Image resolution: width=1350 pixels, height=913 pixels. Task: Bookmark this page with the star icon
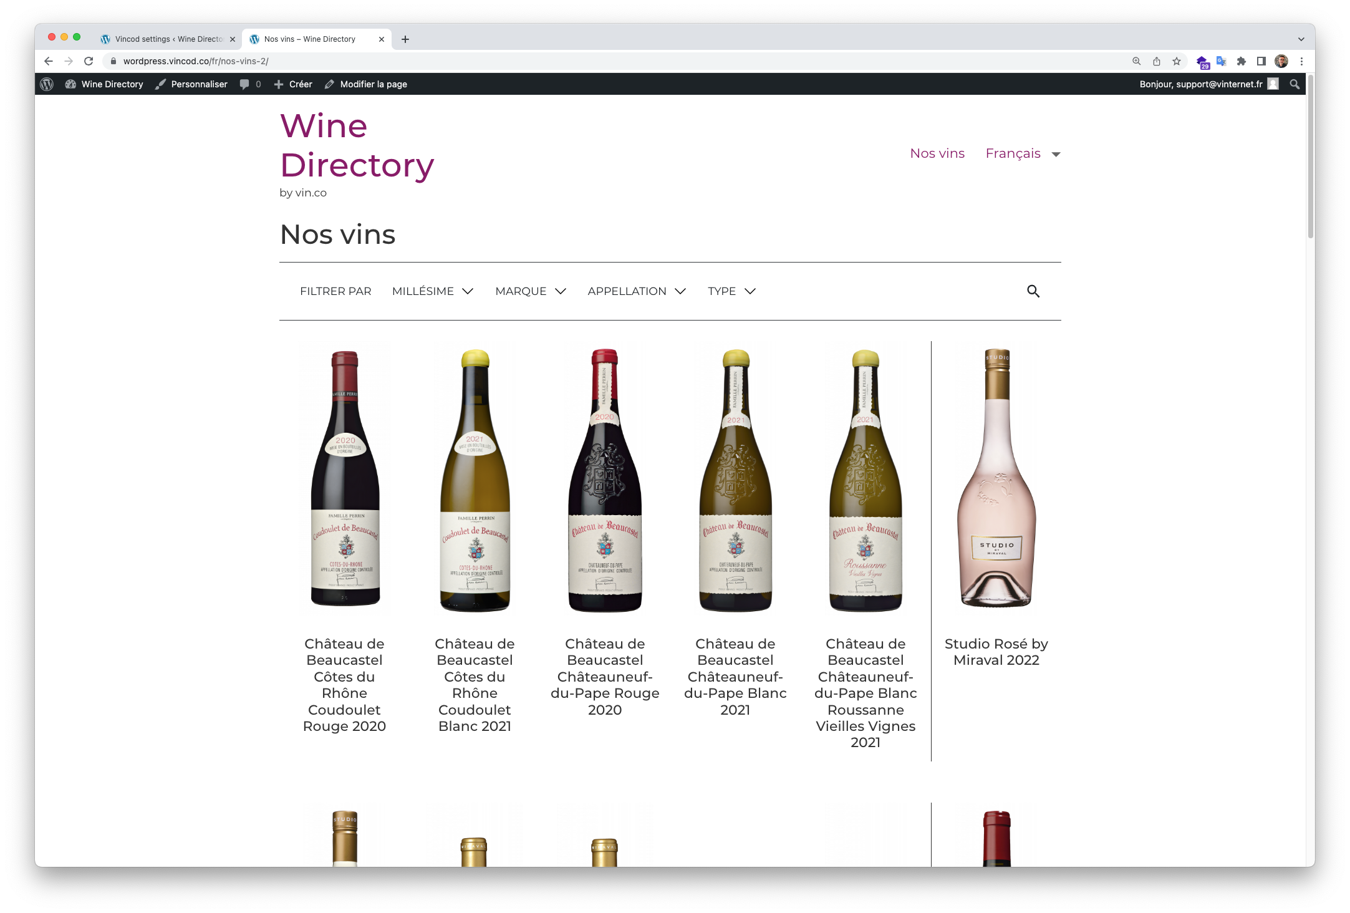[1177, 61]
